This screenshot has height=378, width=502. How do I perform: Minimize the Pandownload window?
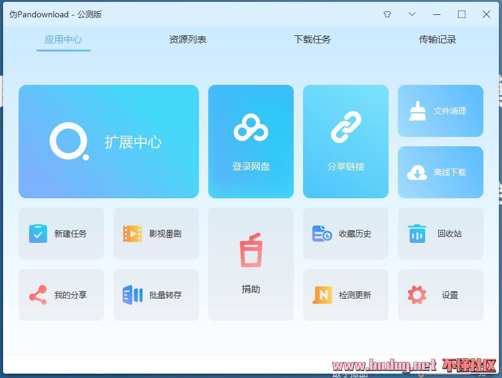[x=437, y=14]
